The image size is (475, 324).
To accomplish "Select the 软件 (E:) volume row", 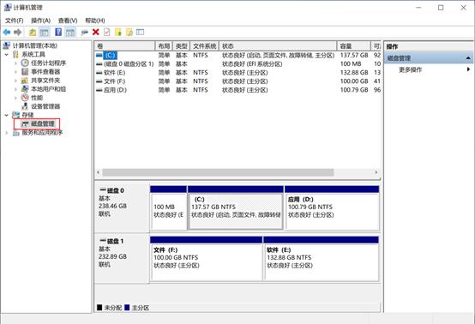I will 237,73.
